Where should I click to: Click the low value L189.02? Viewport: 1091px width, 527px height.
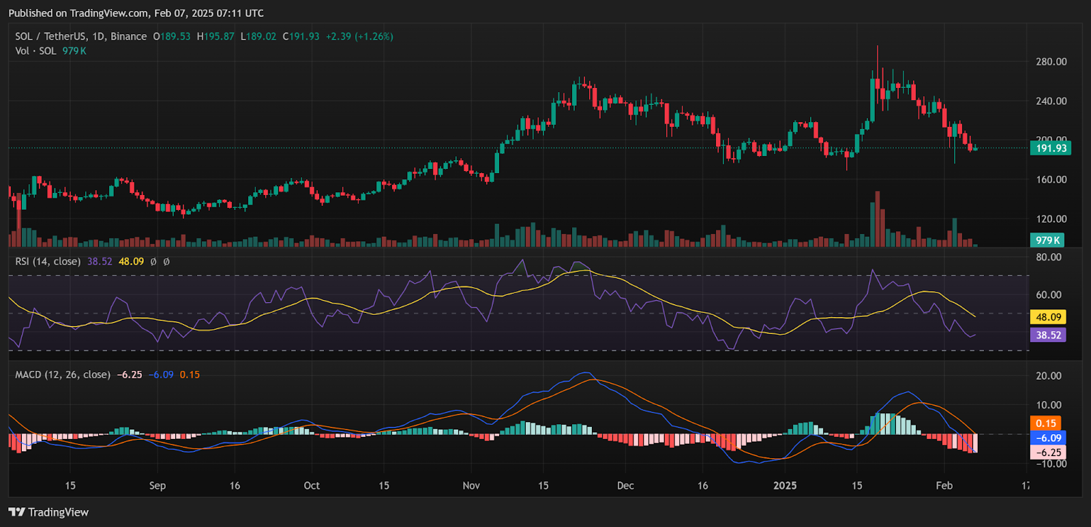258,37
